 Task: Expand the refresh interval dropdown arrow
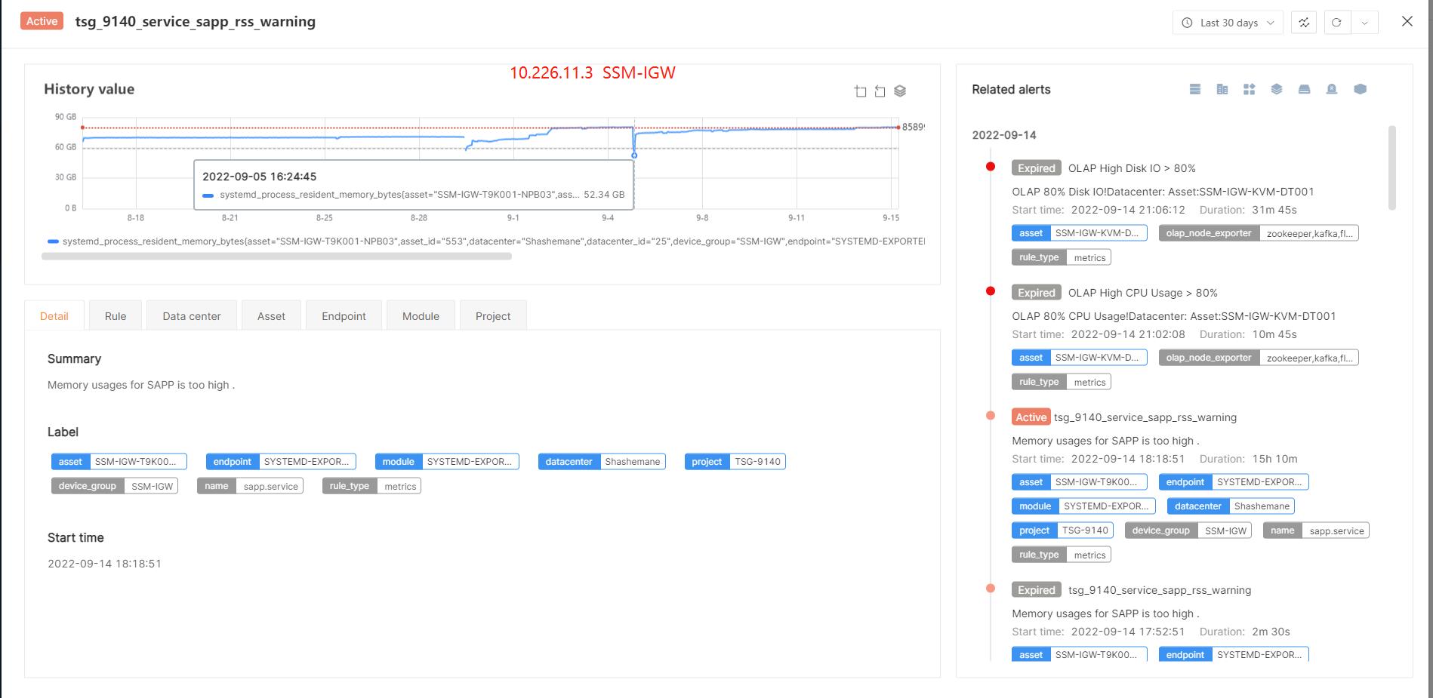tap(1364, 23)
